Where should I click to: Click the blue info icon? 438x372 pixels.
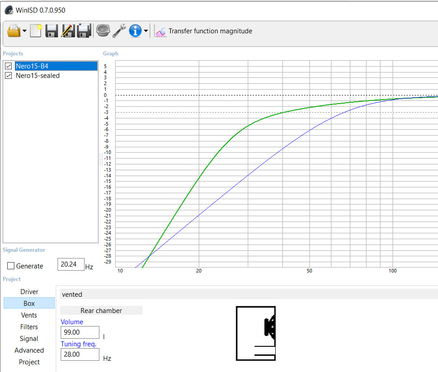pos(135,31)
